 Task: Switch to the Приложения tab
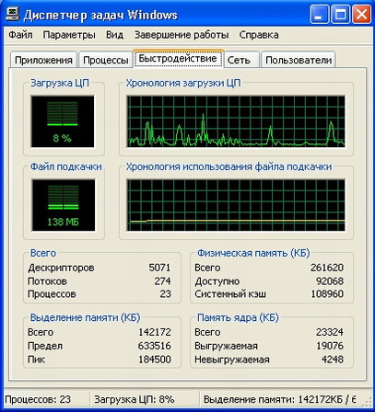click(43, 60)
